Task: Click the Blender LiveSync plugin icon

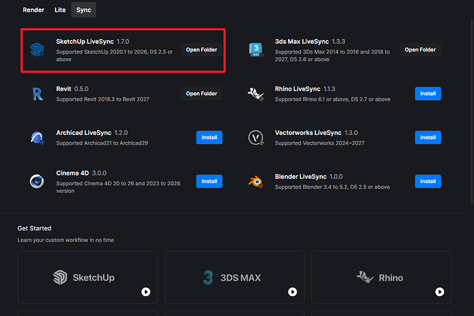Action: coord(256,182)
